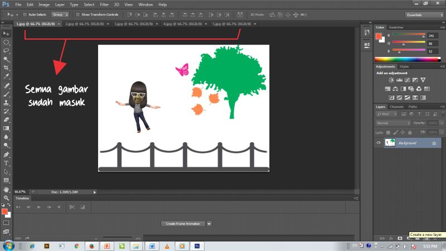Screen dimensions: 446x251
Task: Select the Dodge tool
Action: 6,146
